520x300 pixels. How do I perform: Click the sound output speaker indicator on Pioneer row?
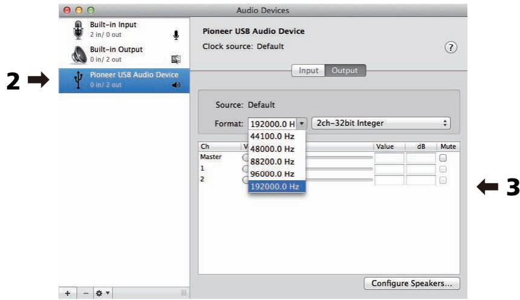[x=176, y=85]
